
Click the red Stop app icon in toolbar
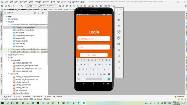point(85,6)
